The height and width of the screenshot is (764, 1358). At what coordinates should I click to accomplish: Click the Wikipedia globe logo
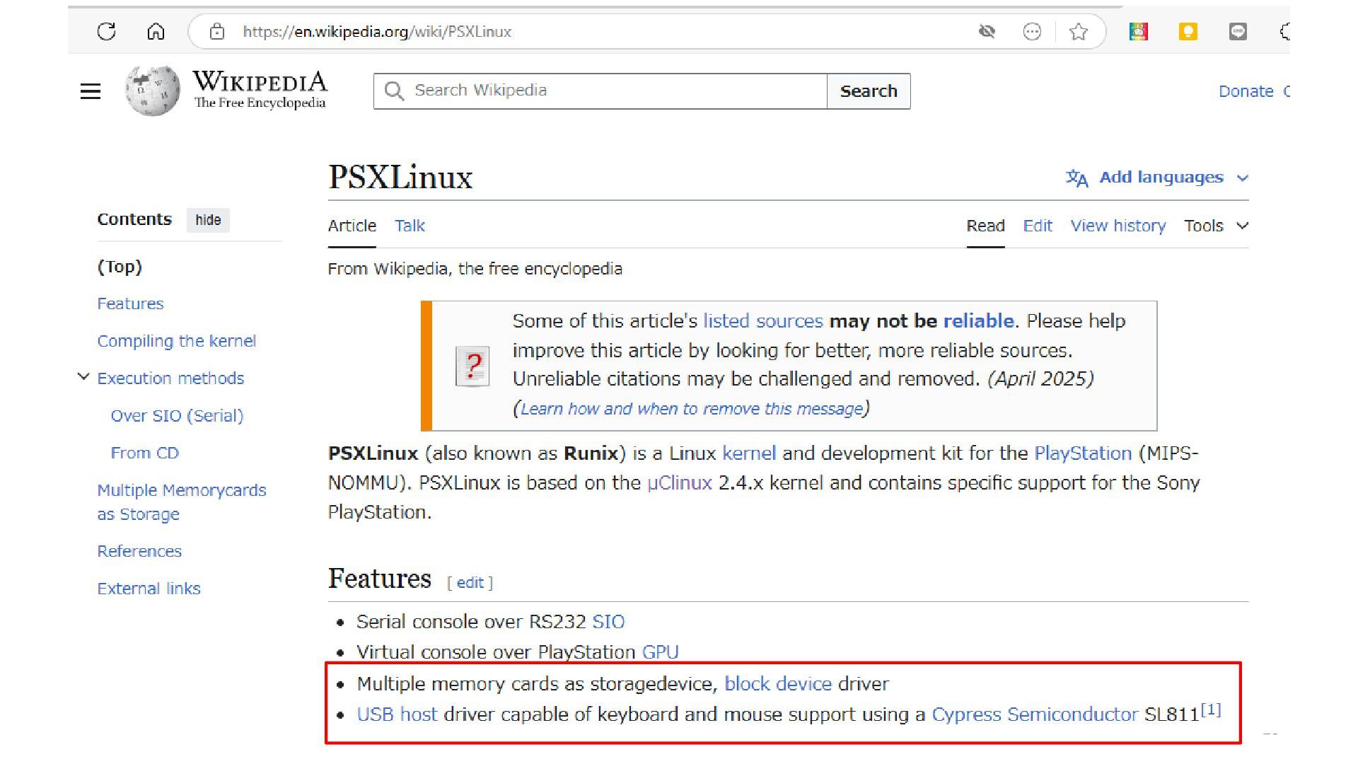coord(153,91)
